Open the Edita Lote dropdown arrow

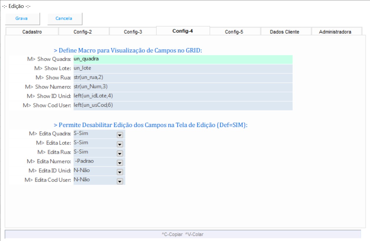[x=120, y=144]
